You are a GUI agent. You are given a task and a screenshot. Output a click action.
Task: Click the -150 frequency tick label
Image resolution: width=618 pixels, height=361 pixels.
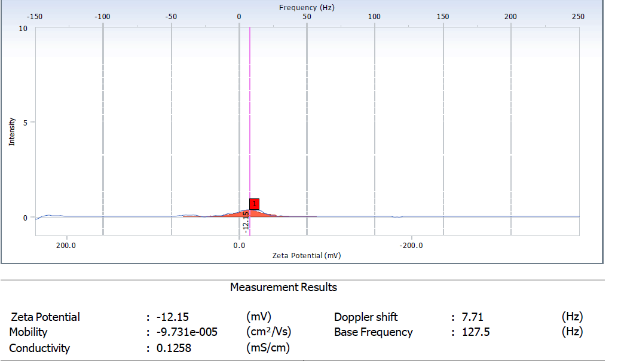(36, 16)
